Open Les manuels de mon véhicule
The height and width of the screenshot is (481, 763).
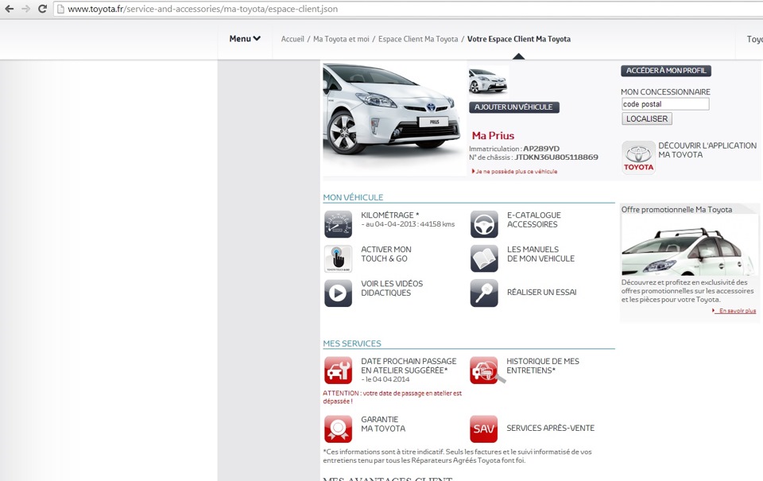(540, 254)
